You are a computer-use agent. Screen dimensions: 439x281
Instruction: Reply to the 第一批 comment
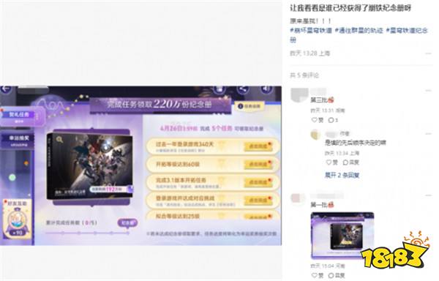pos(337,275)
